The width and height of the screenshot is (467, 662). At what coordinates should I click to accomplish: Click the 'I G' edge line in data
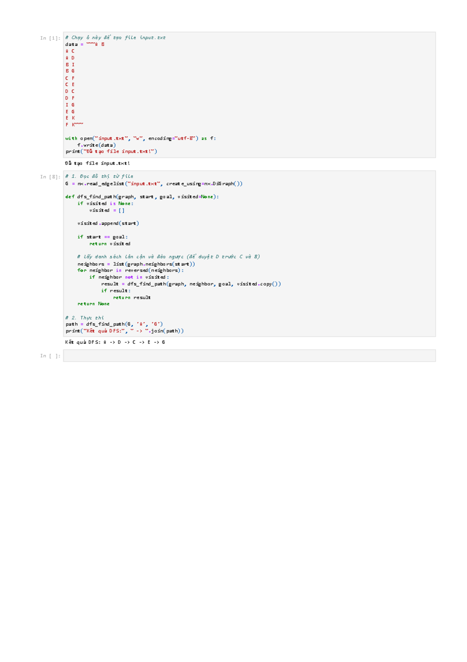pos(70,105)
